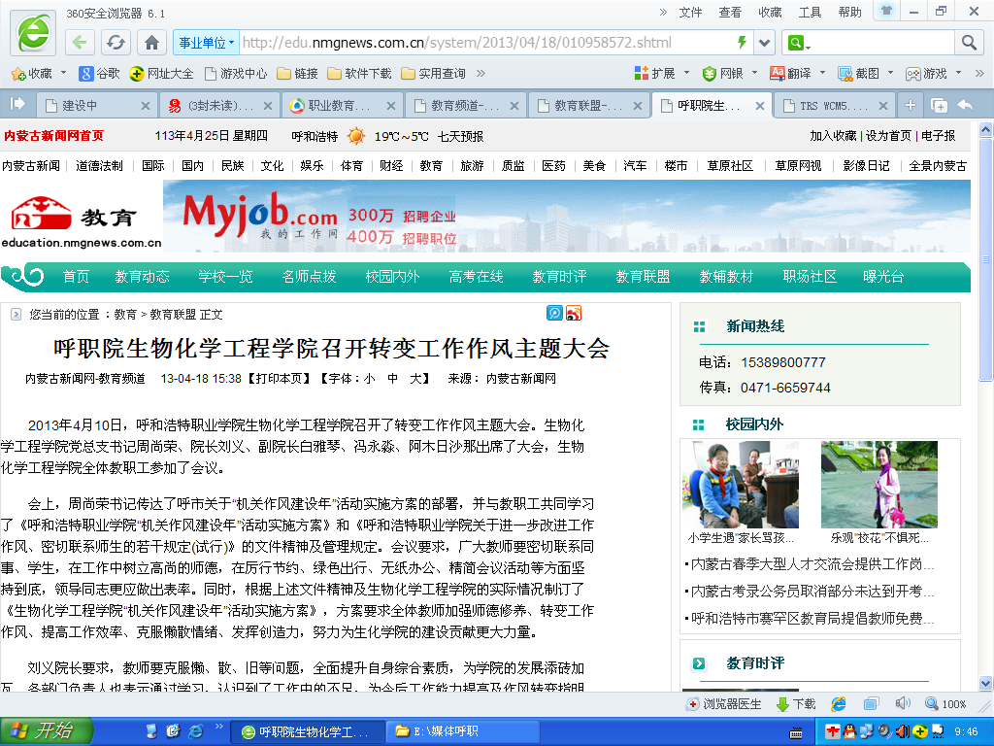Image resolution: width=994 pixels, height=746 pixels.
Task: Click the web address input field
Action: point(485,43)
